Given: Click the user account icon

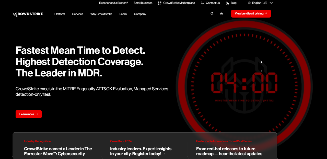Looking at the screenshot, I should [x=221, y=13].
